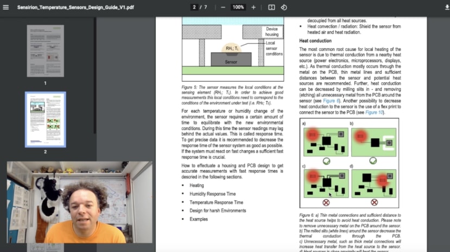
Task: Click the thumbnail sidebar scrollbar
Action: coord(94,76)
